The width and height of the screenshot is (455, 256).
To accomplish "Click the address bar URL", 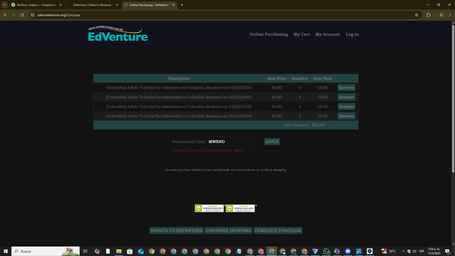I will (59, 15).
